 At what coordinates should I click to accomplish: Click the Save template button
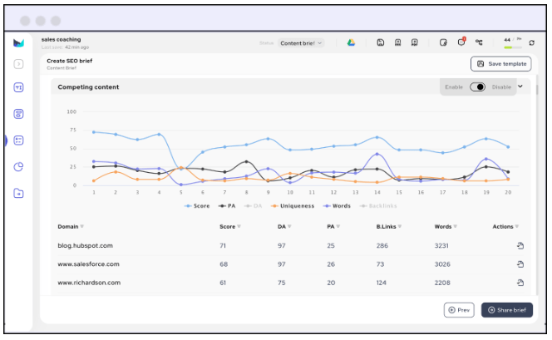[501, 64]
